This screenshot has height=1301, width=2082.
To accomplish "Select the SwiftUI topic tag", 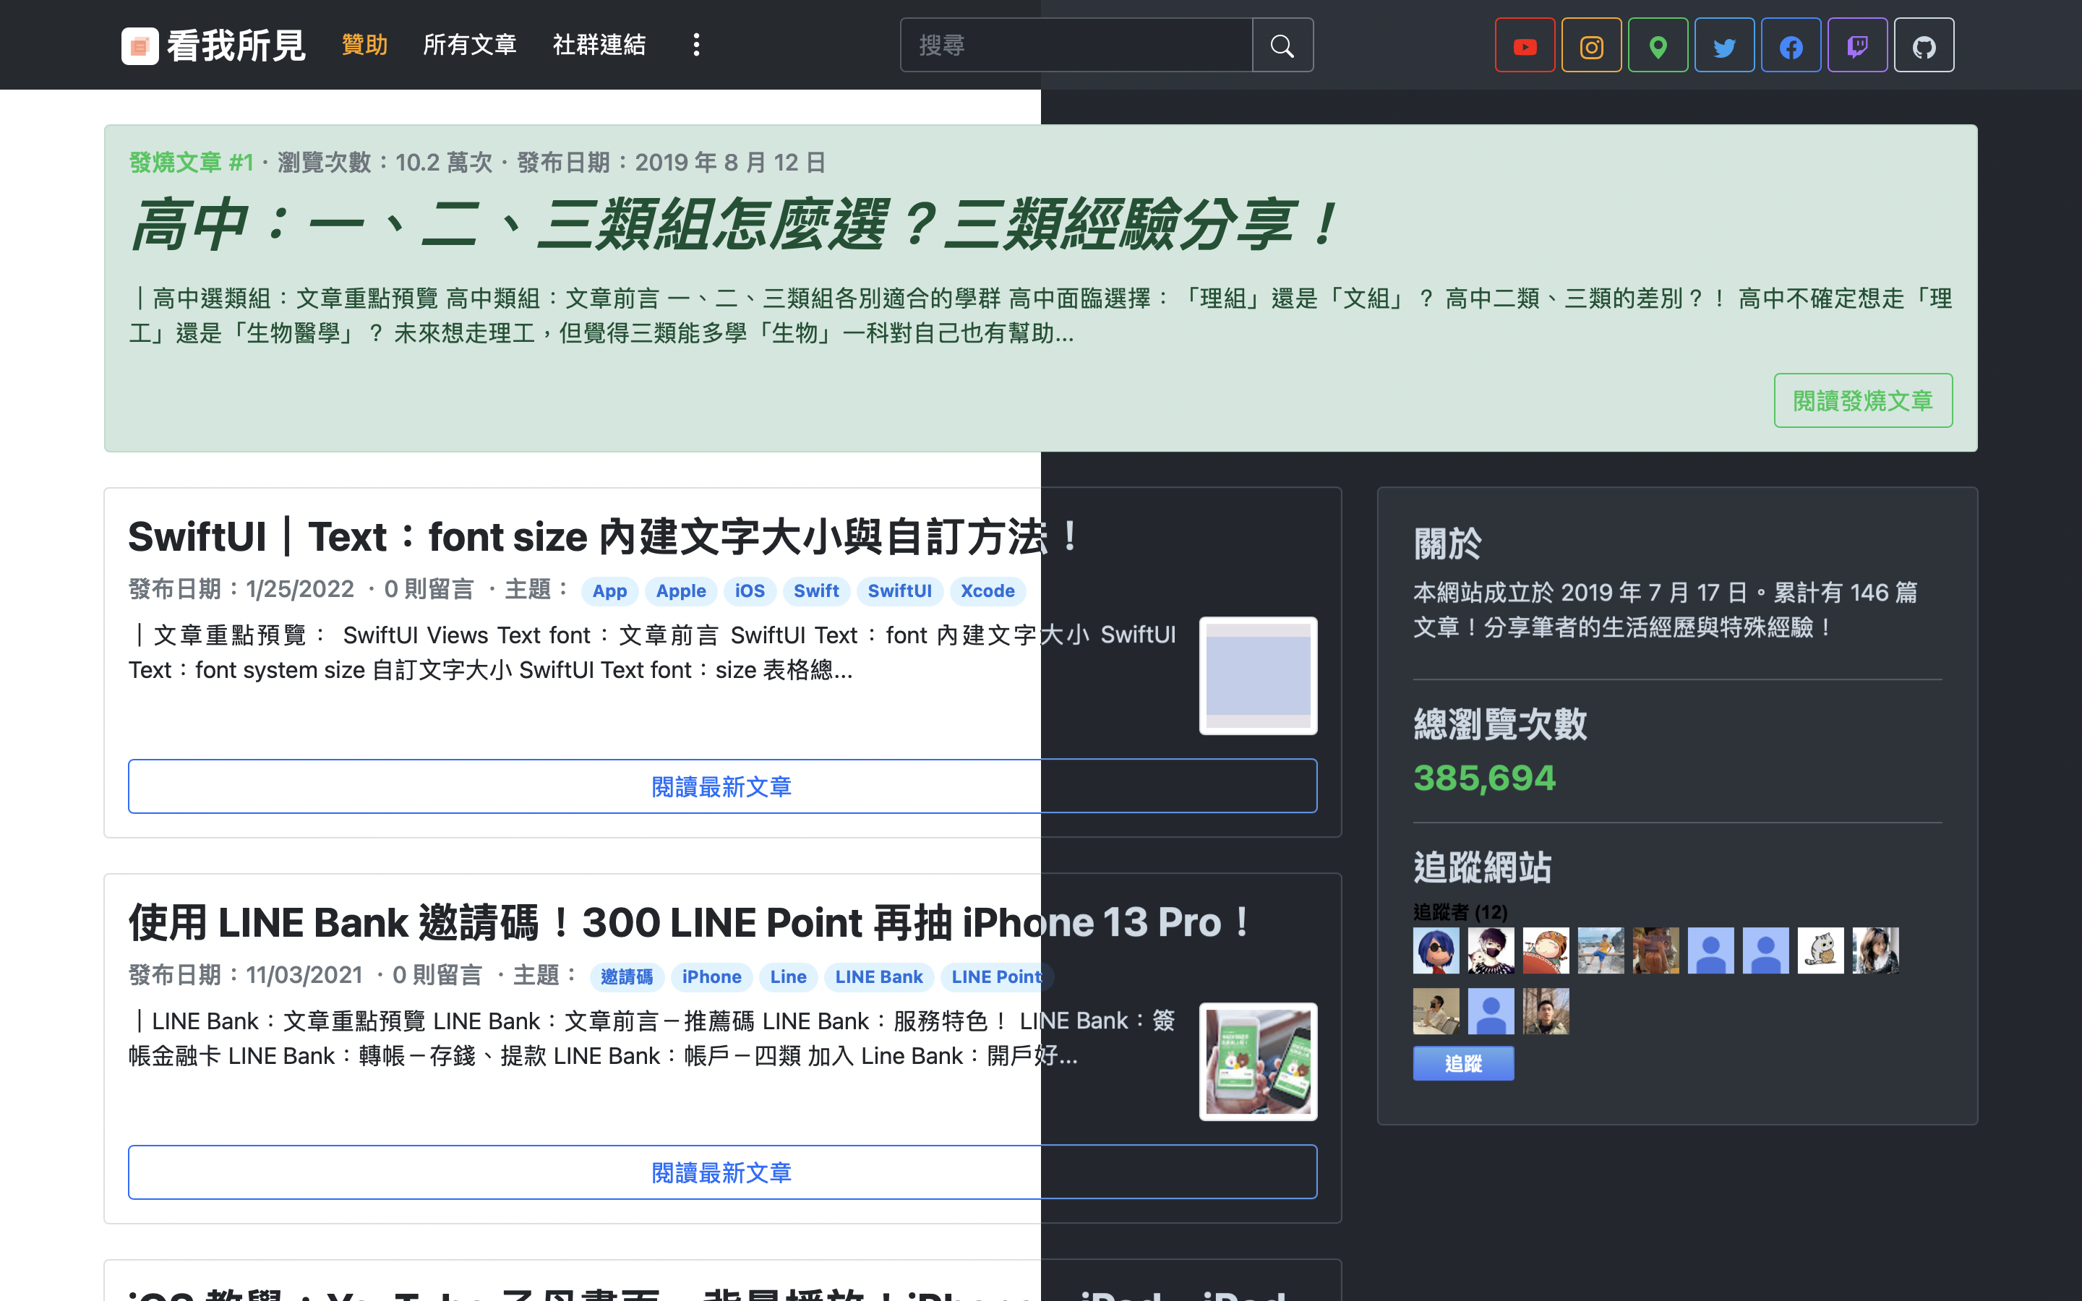I will point(899,591).
